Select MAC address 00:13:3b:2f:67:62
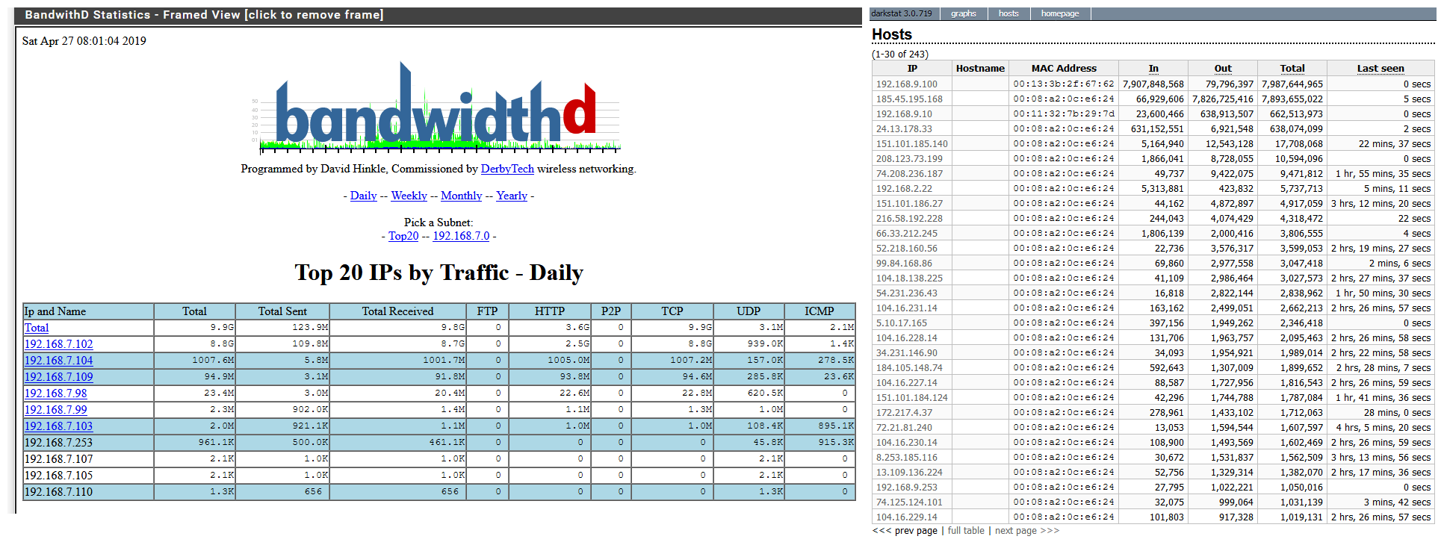 (x=1064, y=84)
